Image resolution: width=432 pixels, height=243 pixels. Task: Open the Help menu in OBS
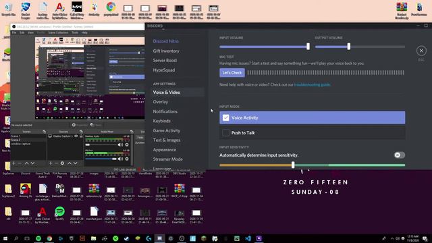tap(84, 32)
